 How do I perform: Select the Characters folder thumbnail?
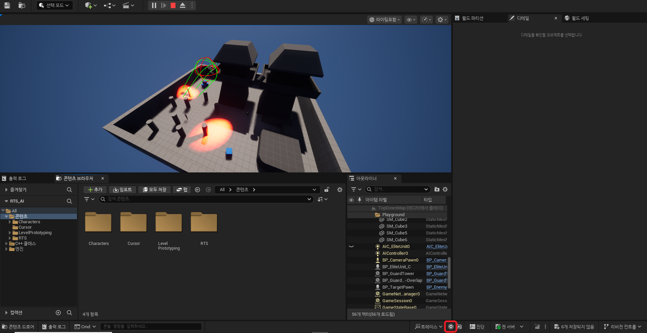(99, 222)
